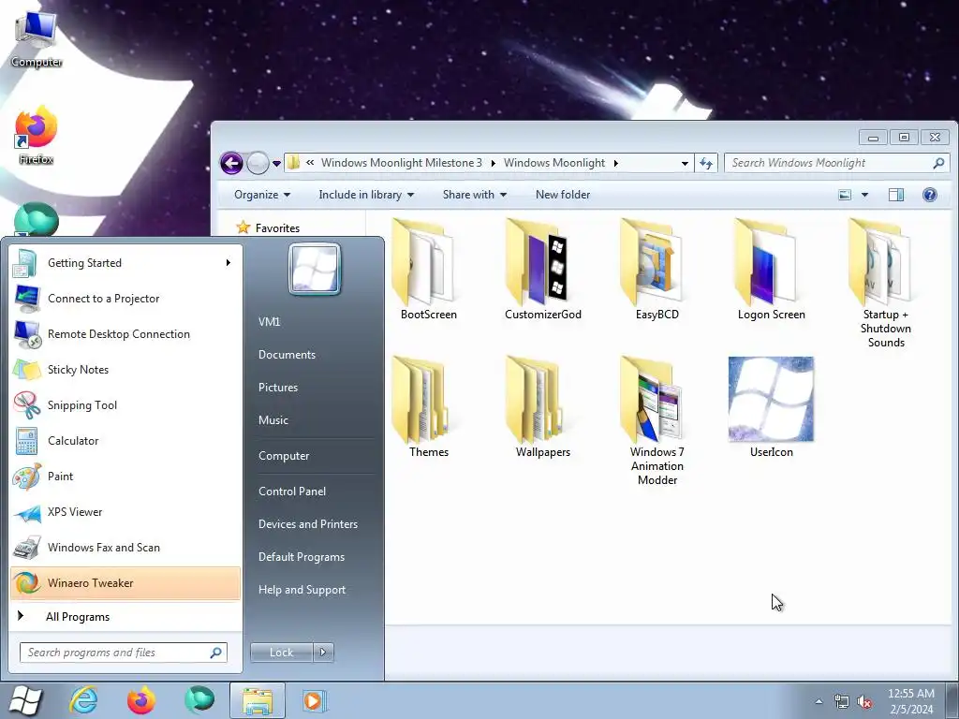Open the Share with menu
Screen dimensions: 959x719
click(475, 195)
